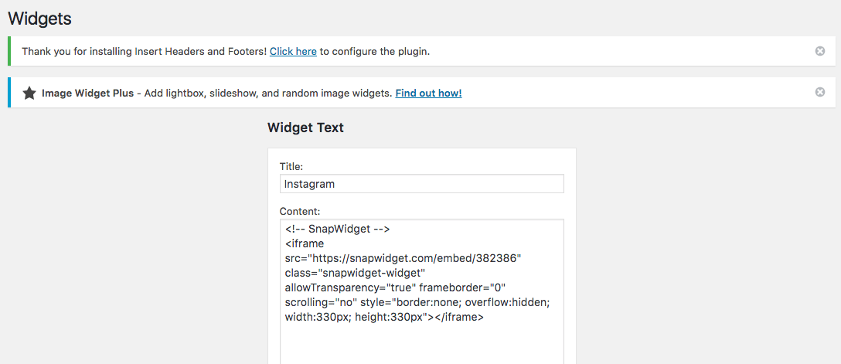Dismiss the Insert Headers and Footers notice
This screenshot has width=841, height=364.
pyautogui.click(x=820, y=51)
